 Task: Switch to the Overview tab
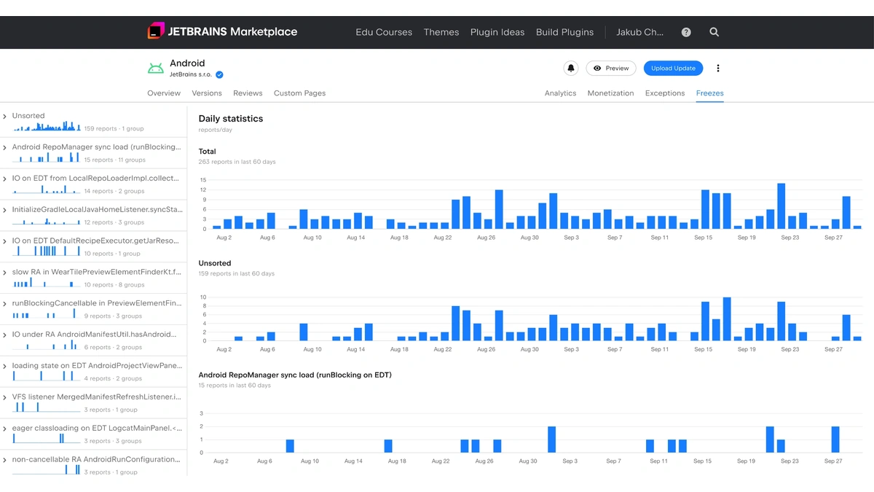(x=164, y=93)
